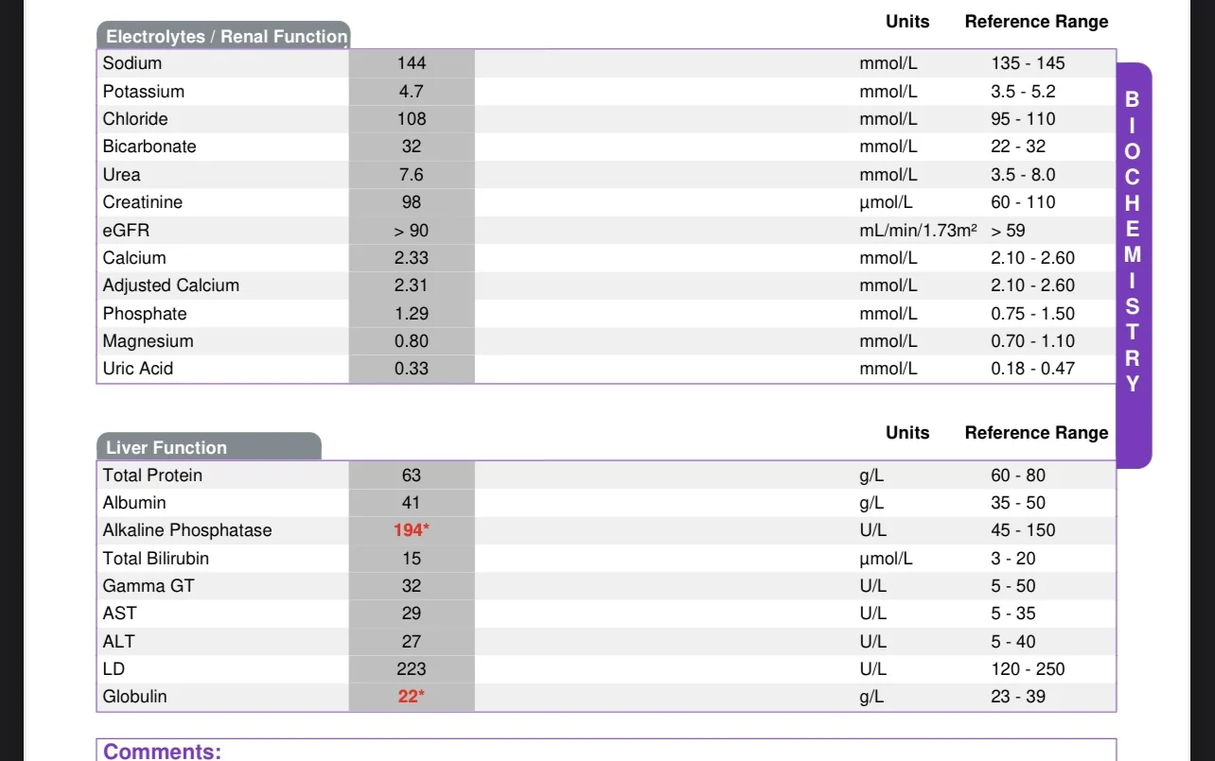1215x761 pixels.
Task: Click the Potassium value 4.7
Action: point(412,92)
